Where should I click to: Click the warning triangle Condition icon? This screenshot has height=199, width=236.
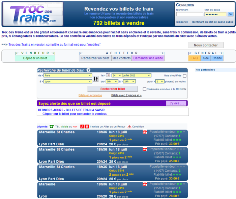click(129, 126)
